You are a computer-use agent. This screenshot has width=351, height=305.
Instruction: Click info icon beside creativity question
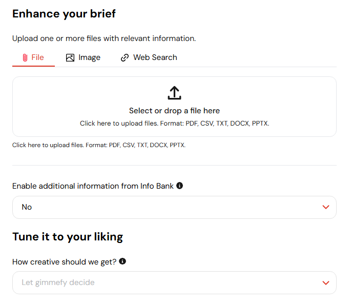click(122, 261)
